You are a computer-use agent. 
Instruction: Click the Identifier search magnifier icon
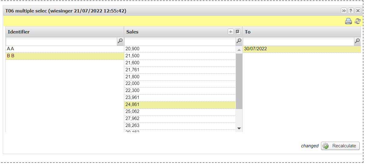pyautogui.click(x=120, y=41)
